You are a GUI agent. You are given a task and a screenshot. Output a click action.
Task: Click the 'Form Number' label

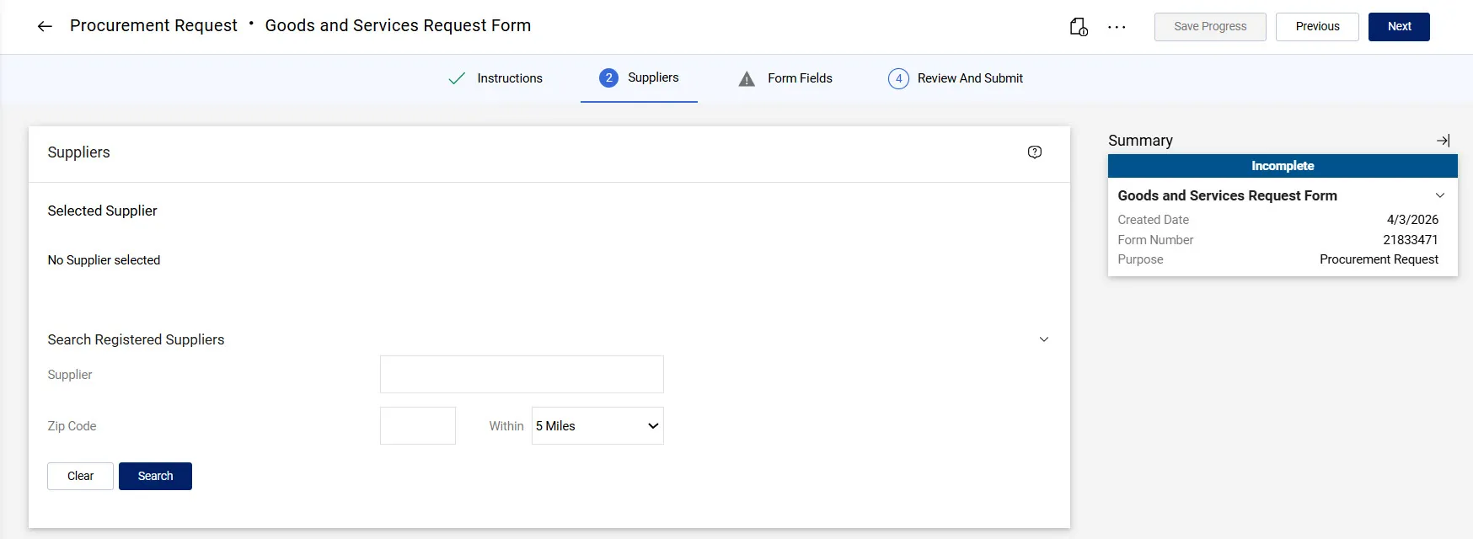click(1155, 240)
